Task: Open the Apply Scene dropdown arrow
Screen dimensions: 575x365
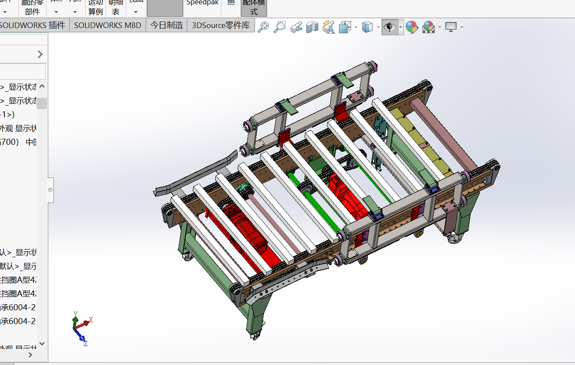Action: (x=439, y=27)
